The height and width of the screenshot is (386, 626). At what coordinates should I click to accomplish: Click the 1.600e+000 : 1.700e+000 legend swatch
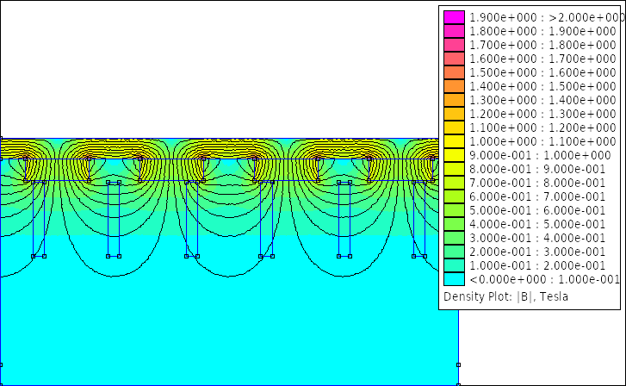(454, 59)
